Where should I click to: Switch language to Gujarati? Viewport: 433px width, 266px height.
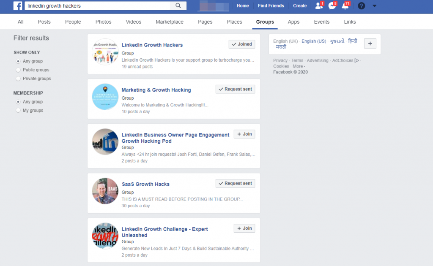[x=337, y=41]
